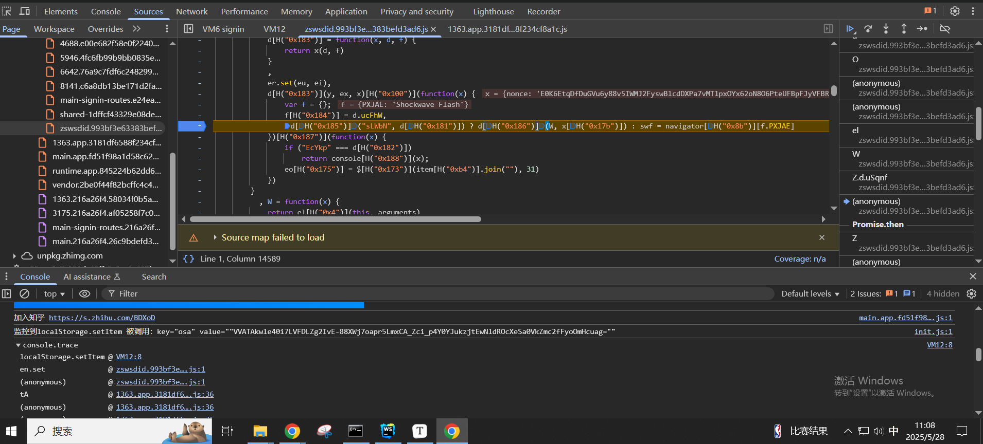Click the pretty print braces icon
The width and height of the screenshot is (983, 444).
tap(189, 259)
